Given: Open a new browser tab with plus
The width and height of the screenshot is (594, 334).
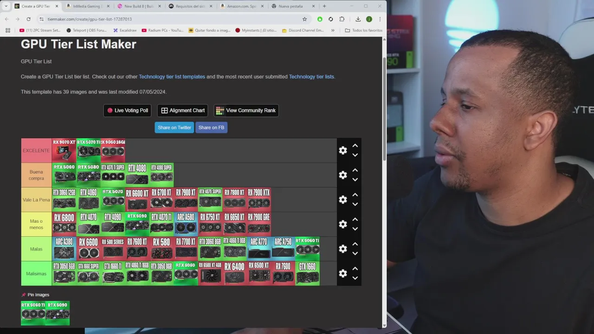Looking at the screenshot, I should [324, 6].
